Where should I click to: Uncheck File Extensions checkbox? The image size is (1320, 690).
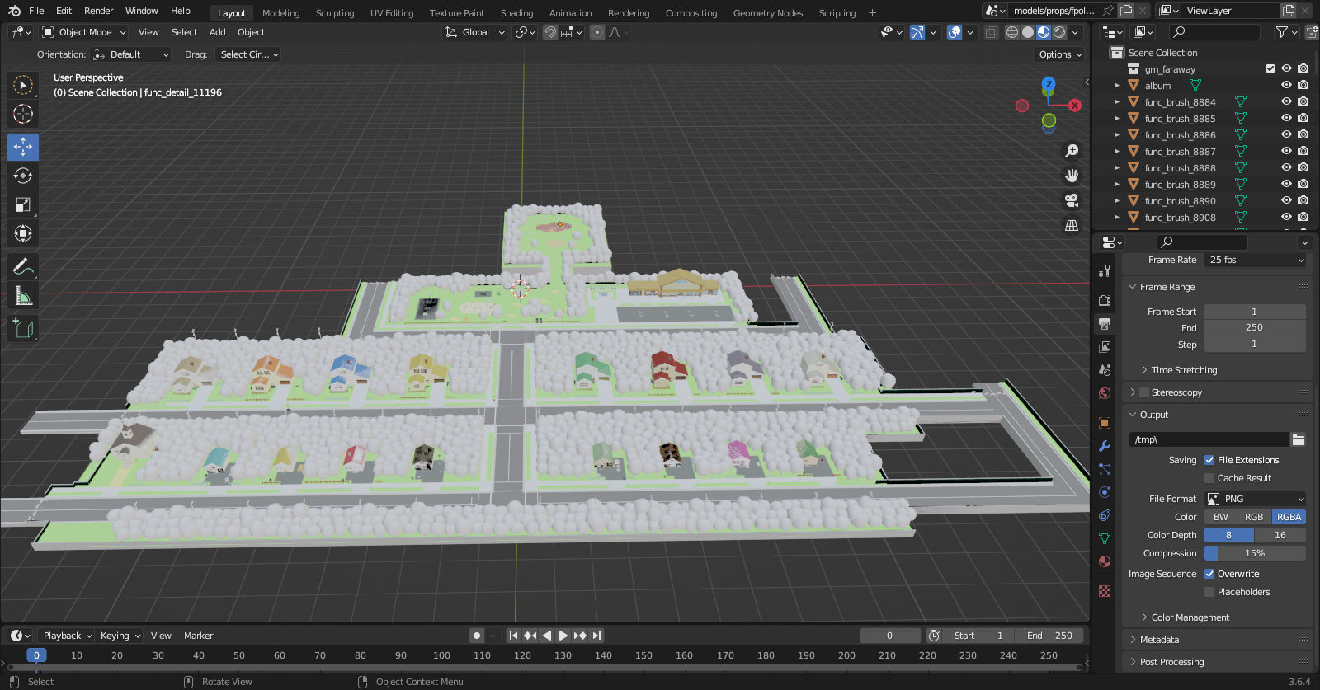(1209, 460)
